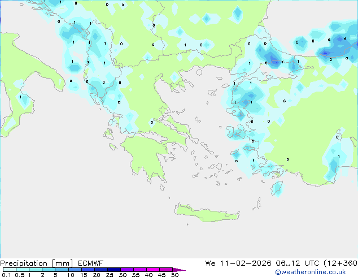
Task: Pick the legend swatch between 10 and 15
Action: (x=75, y=270)
